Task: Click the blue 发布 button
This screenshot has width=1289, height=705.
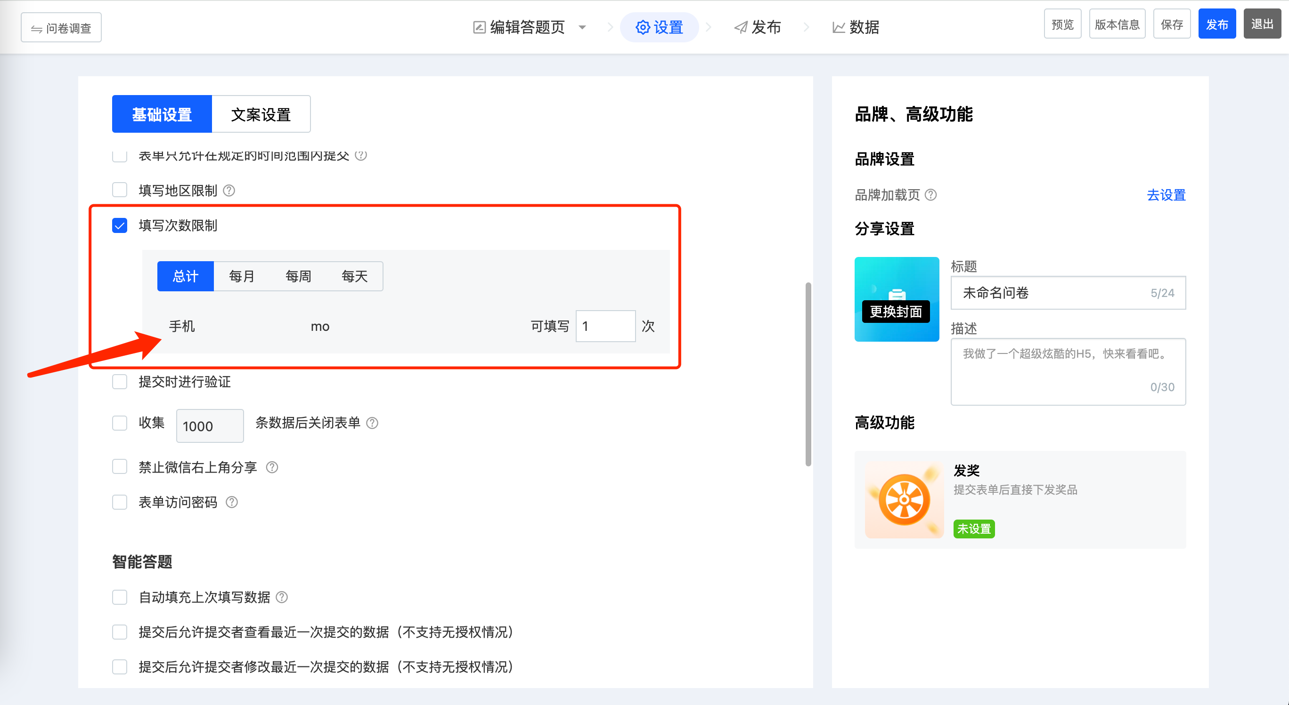Action: [1216, 24]
